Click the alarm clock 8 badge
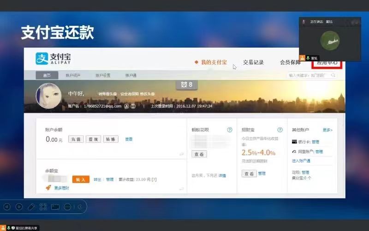This screenshot has height=231, width=369. pos(187,85)
